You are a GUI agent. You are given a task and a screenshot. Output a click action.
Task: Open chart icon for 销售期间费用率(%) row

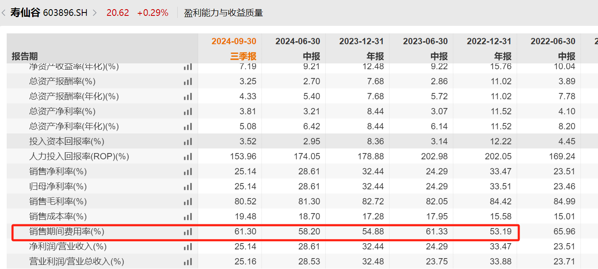pos(188,231)
